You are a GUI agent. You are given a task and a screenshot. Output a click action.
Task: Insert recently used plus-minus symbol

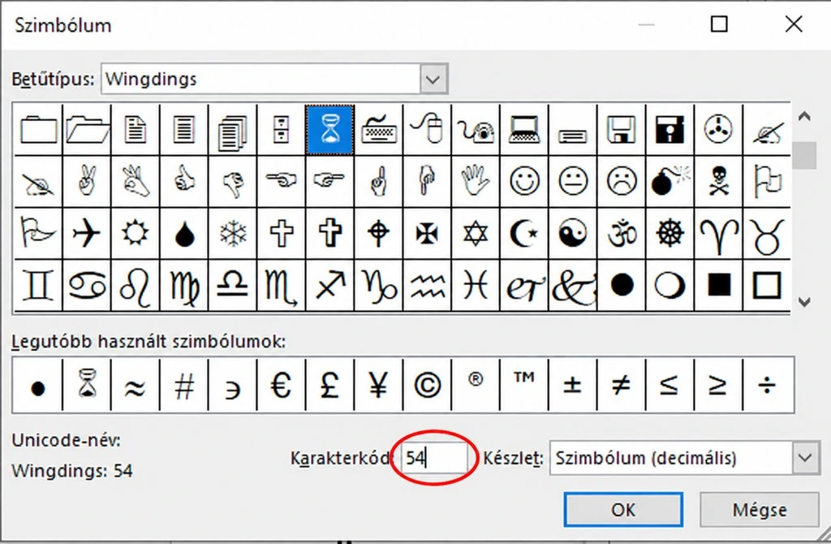point(573,386)
